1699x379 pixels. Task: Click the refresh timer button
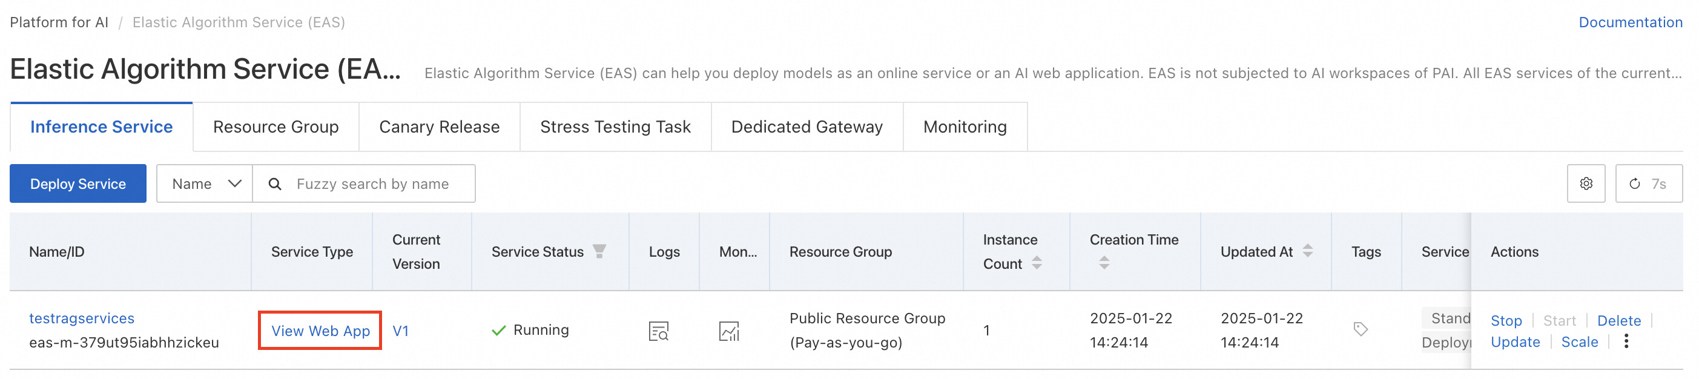(1648, 184)
